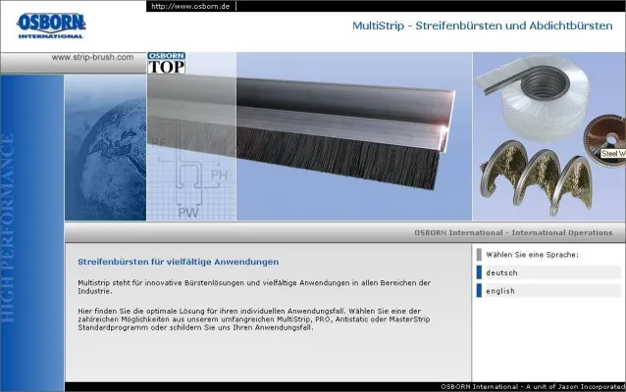Click the www.strip-brush.com link

pos(92,57)
